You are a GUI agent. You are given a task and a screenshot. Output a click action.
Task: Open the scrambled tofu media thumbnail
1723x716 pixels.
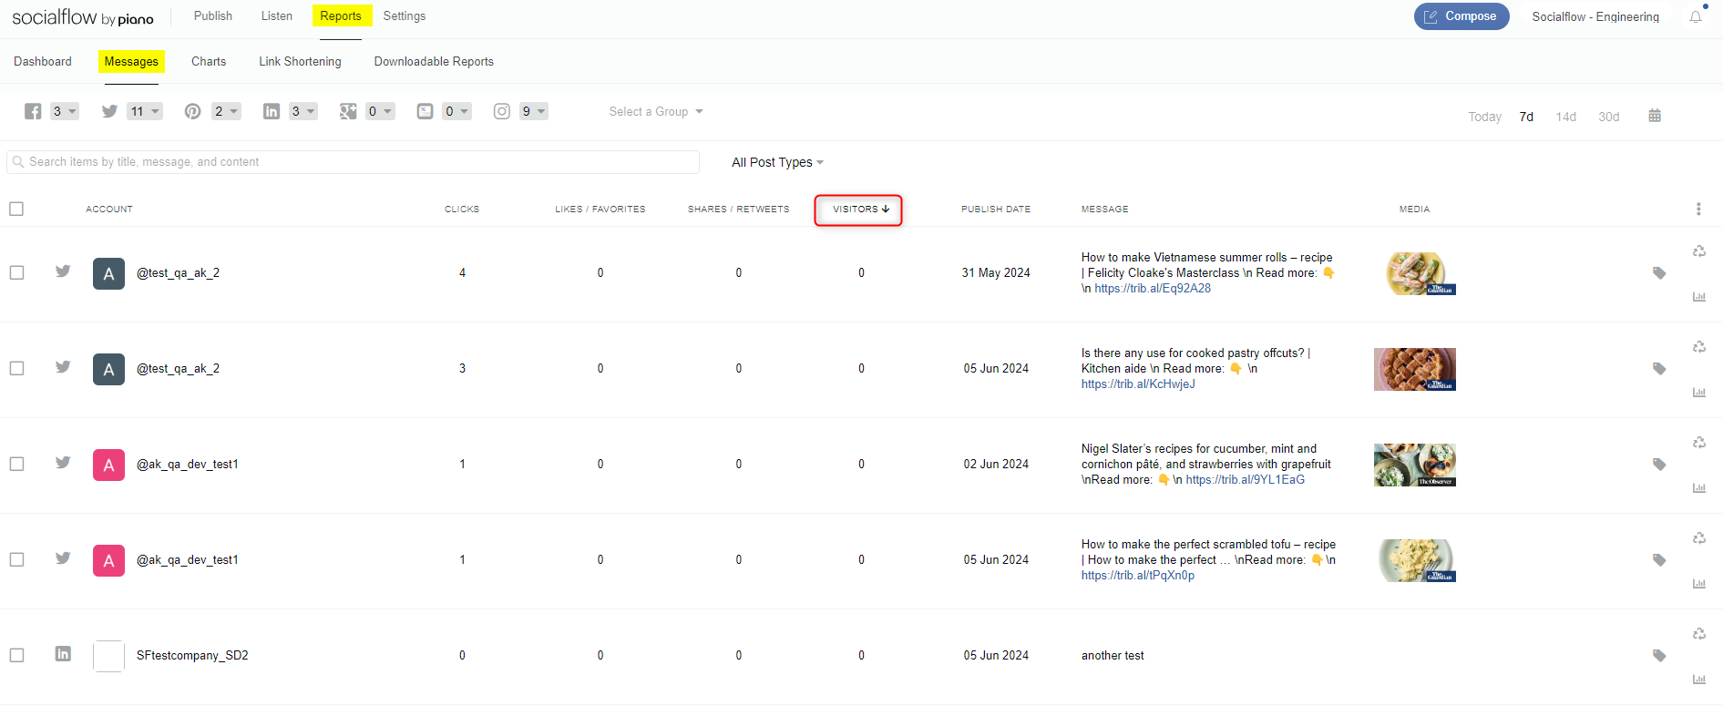[1415, 560]
